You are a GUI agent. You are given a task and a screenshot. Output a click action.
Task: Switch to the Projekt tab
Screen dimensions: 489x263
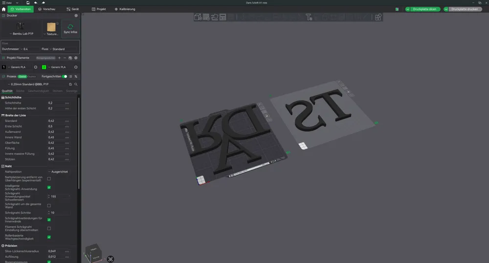[99, 9]
